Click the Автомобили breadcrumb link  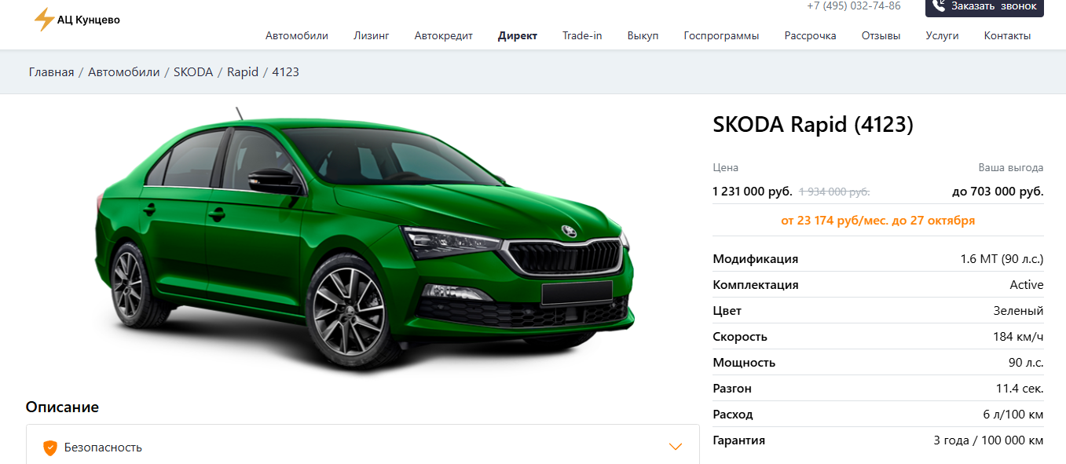[x=124, y=72]
